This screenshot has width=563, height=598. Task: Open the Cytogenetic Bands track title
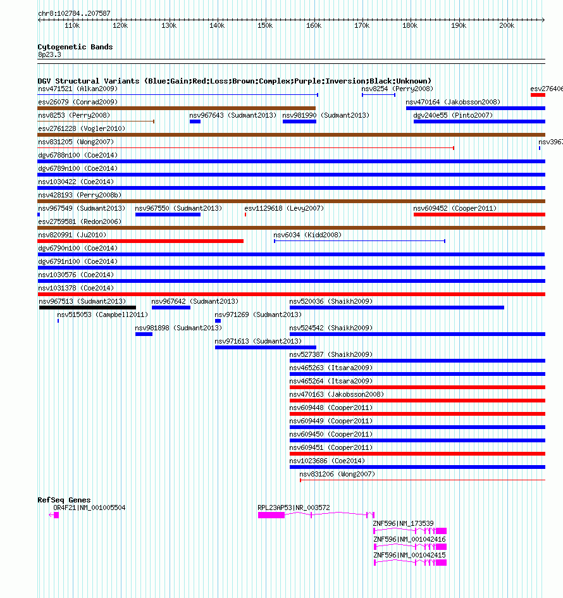point(75,47)
